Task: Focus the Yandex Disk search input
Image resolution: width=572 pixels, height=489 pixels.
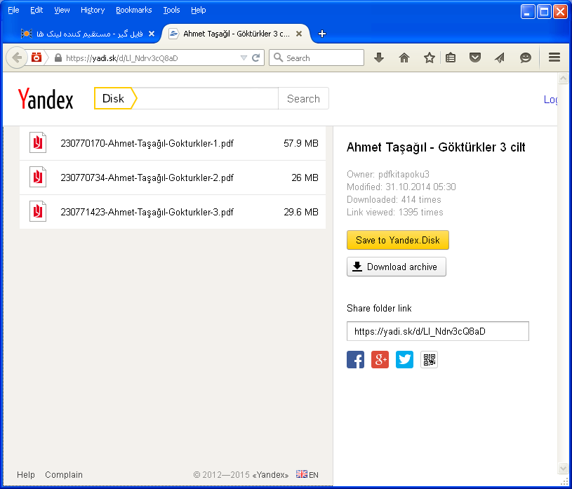Action: [x=207, y=98]
